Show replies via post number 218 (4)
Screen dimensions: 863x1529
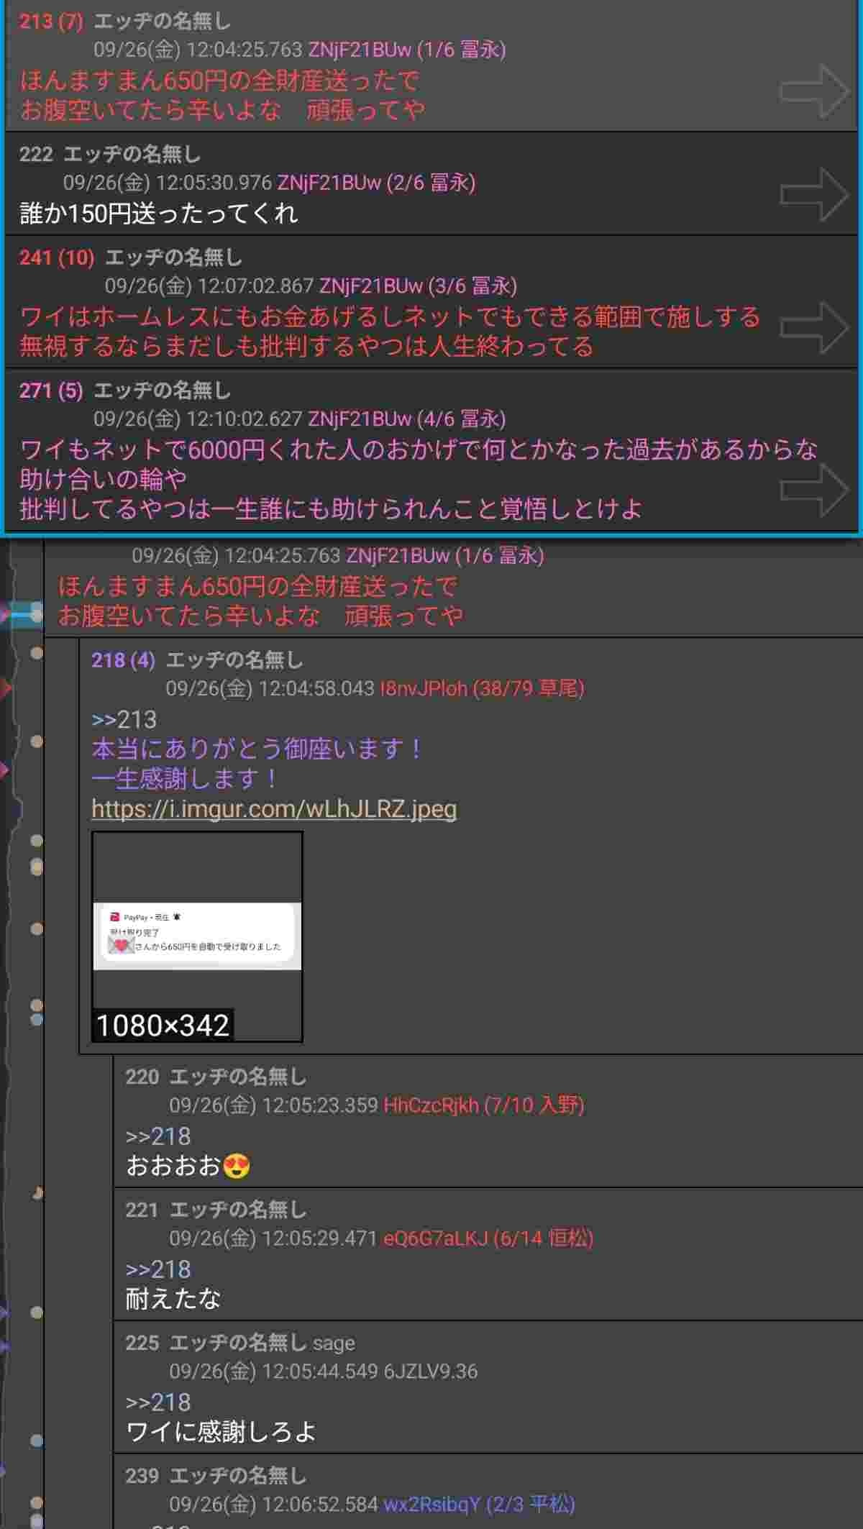[123, 660]
